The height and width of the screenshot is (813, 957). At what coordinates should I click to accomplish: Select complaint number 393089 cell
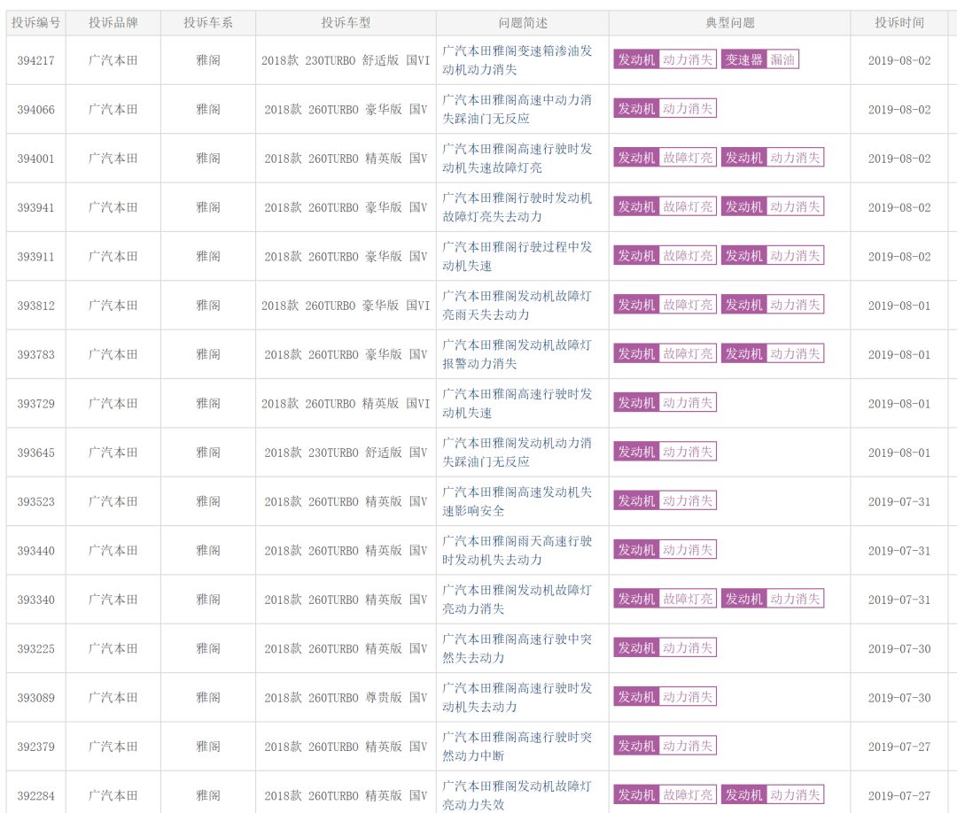tap(35, 698)
